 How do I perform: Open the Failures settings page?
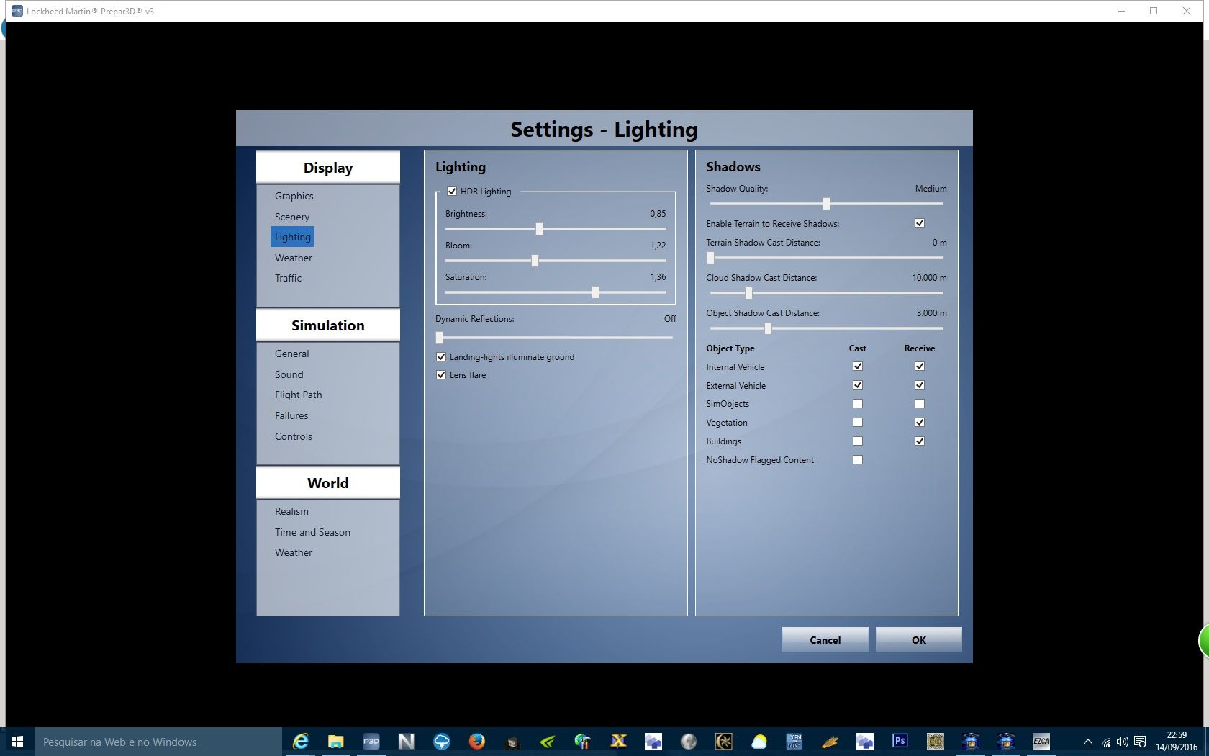coord(291,415)
